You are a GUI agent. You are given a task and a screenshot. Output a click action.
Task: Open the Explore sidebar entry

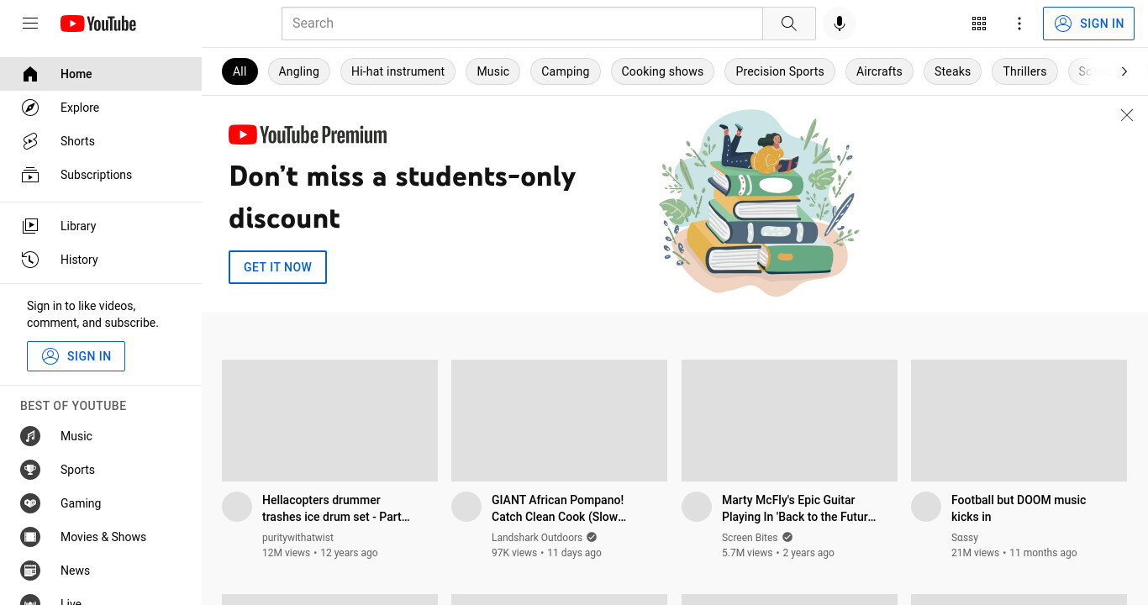[x=101, y=108]
